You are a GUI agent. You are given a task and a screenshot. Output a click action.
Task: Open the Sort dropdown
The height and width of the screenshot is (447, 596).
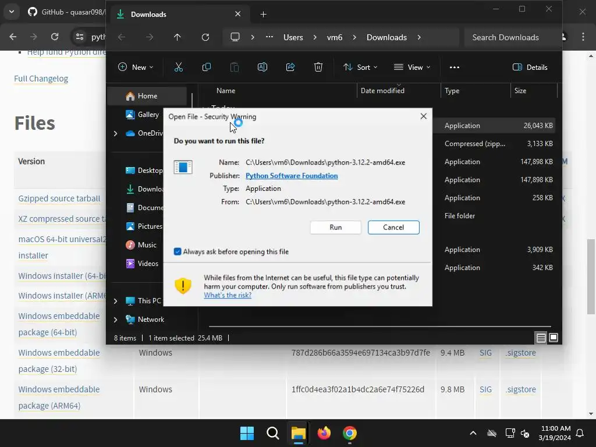[360, 68]
